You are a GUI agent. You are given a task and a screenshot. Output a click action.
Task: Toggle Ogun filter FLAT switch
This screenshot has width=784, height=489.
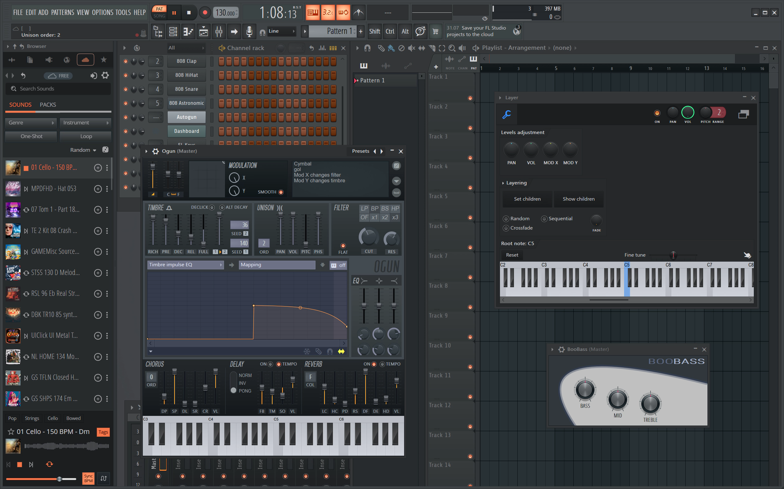[x=343, y=246]
